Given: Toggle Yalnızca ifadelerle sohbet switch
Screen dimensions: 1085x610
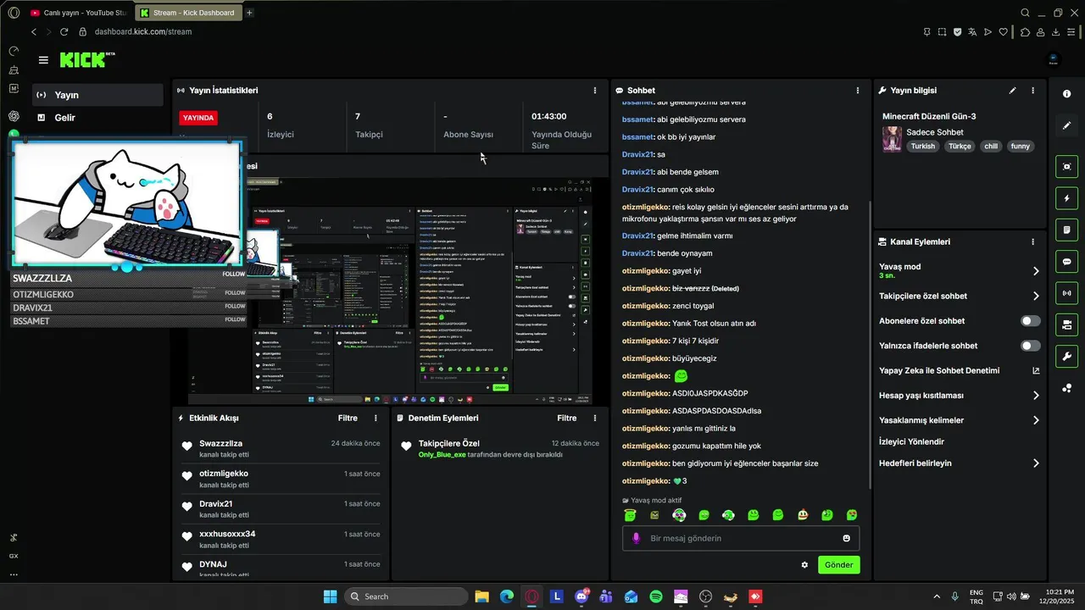Looking at the screenshot, I should pos(1031,346).
